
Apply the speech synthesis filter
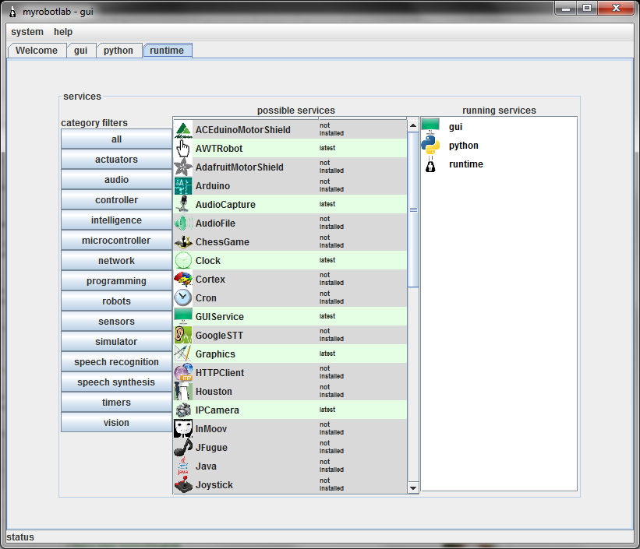coord(116,382)
